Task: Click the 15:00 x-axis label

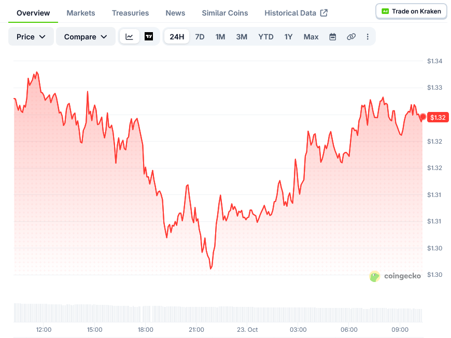Action: click(95, 330)
